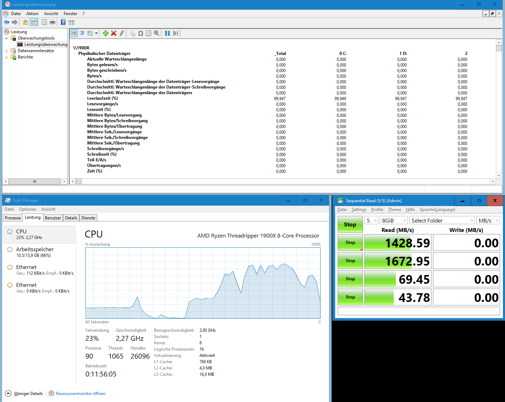Click the red X Delete counter icon

[x=114, y=33]
